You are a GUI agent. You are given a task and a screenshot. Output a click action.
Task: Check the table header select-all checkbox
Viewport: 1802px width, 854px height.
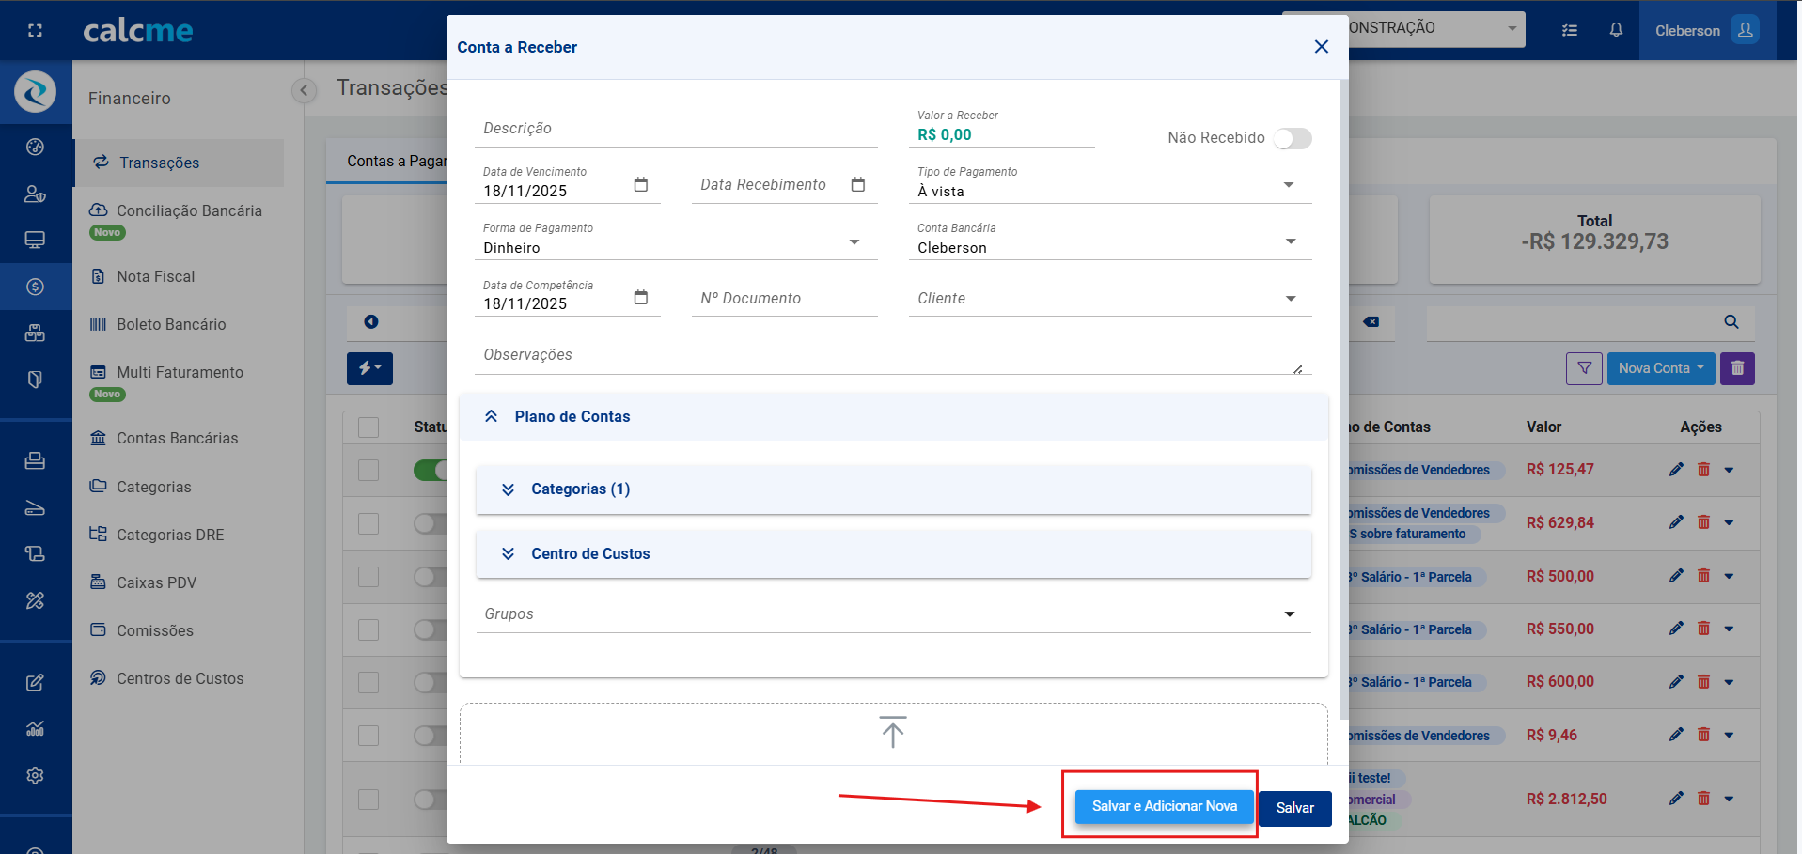pyautogui.click(x=368, y=427)
